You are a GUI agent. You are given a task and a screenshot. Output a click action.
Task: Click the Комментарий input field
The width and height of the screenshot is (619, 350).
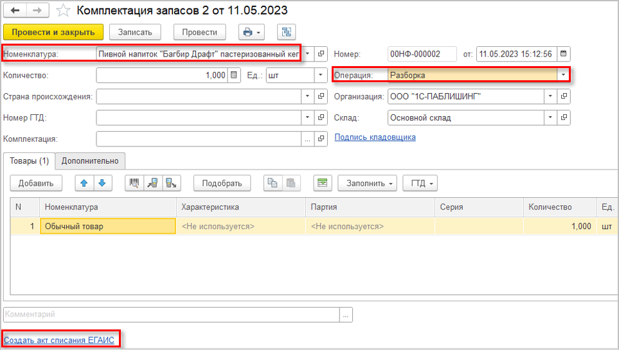[x=171, y=315]
